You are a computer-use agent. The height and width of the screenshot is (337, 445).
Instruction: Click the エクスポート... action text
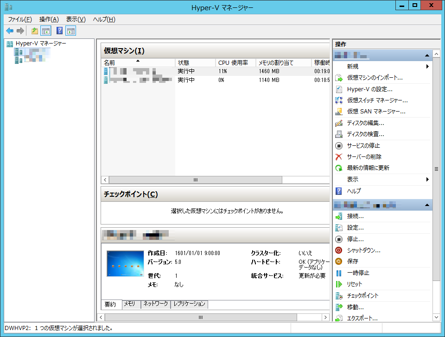[x=362, y=318]
